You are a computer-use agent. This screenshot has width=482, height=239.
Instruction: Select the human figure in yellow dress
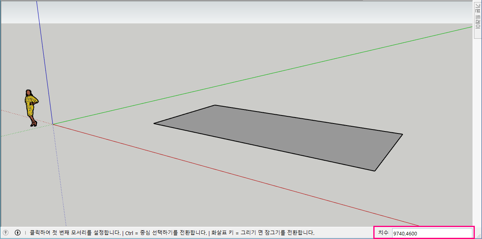tap(31, 108)
